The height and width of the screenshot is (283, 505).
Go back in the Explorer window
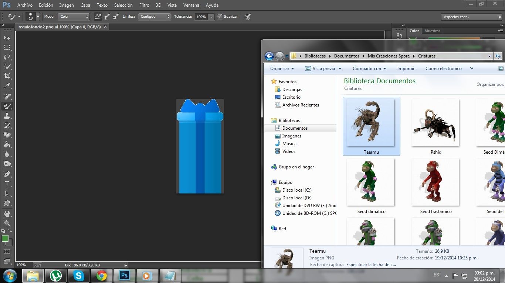(x=269, y=56)
